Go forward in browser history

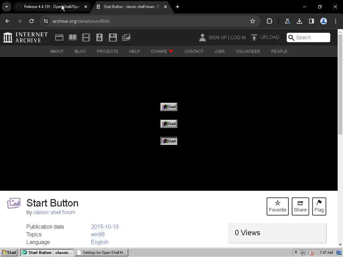[x=19, y=21]
